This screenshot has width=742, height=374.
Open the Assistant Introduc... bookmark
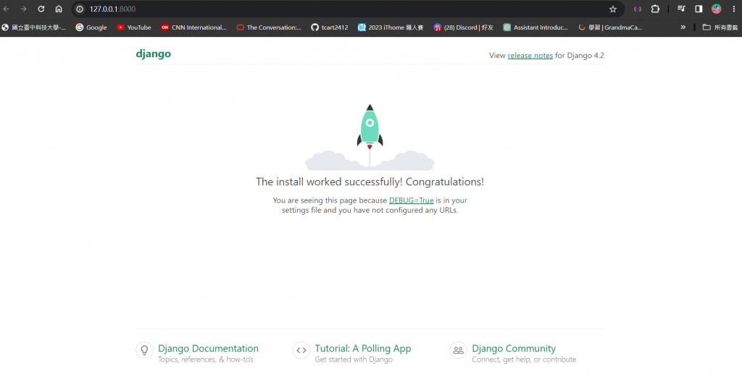[535, 27]
